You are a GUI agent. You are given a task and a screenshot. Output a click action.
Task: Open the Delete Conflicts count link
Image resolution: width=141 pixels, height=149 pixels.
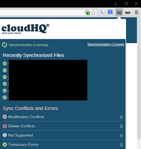tap(121, 126)
